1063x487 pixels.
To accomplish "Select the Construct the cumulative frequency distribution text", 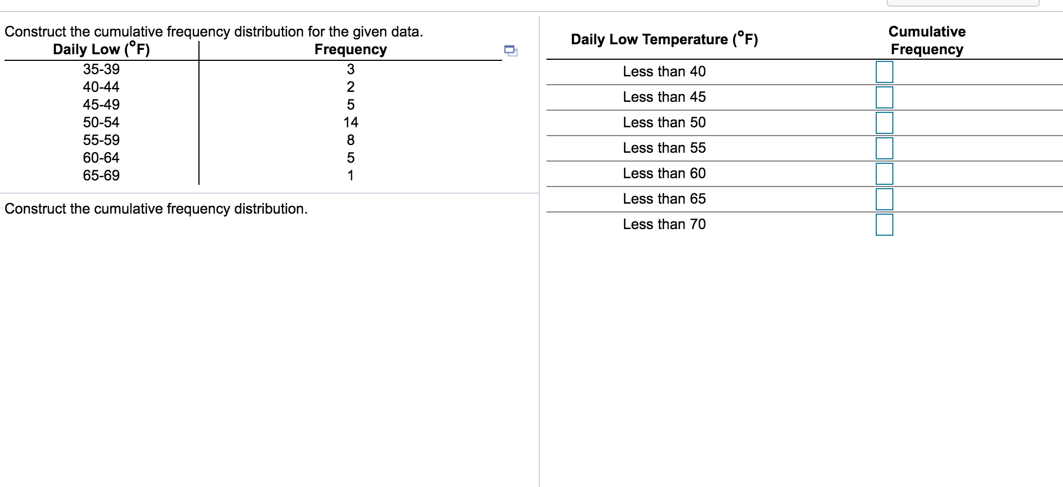I will (155, 209).
